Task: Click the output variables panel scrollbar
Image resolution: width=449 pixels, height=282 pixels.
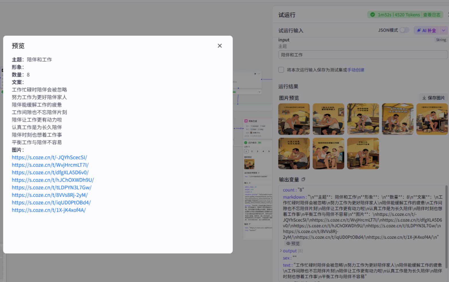Action: [446, 226]
